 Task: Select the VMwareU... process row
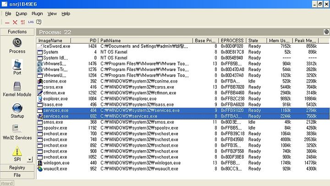183,75
